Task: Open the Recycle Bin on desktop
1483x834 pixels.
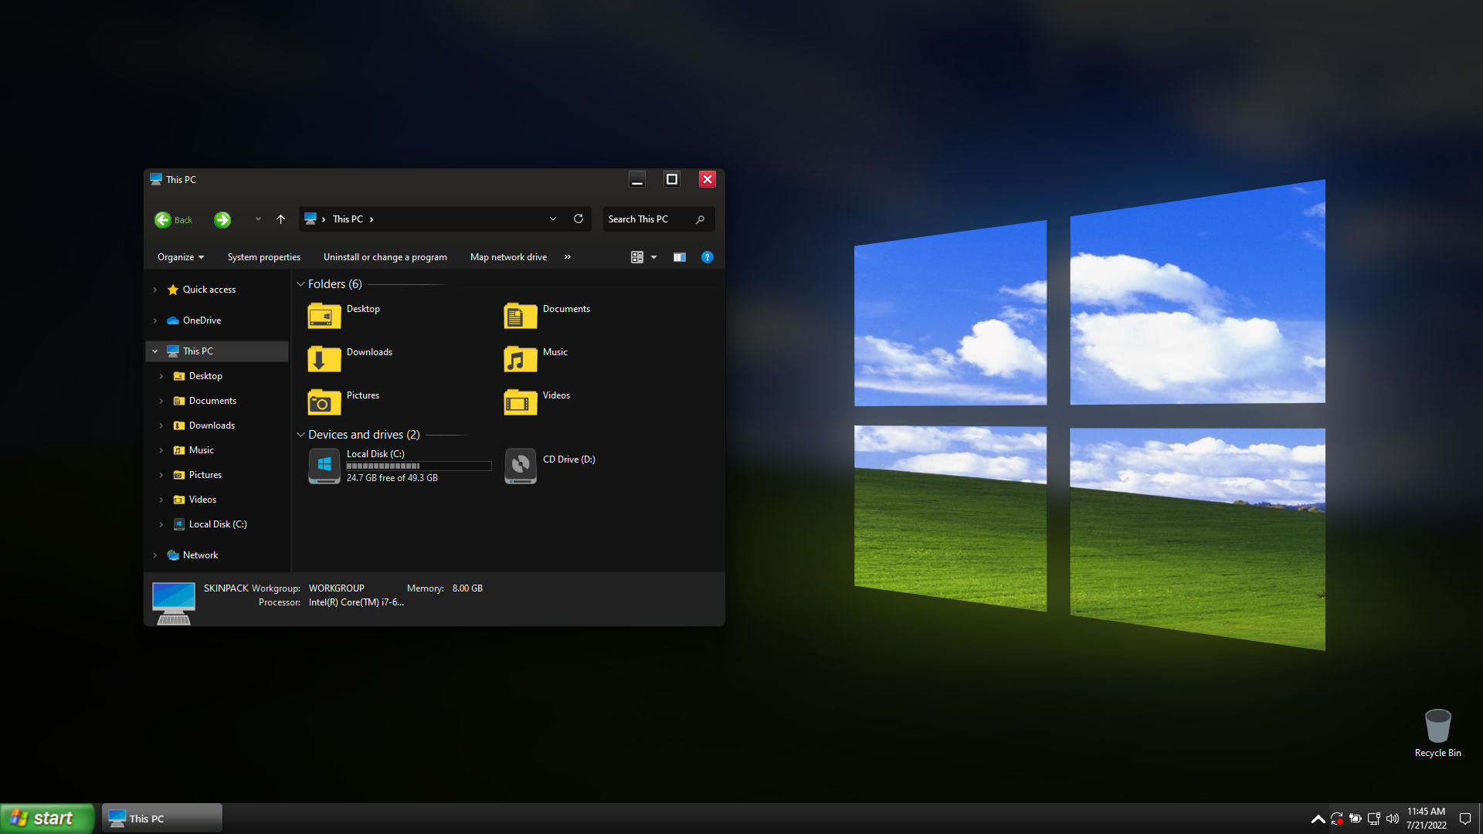Action: click(x=1437, y=727)
